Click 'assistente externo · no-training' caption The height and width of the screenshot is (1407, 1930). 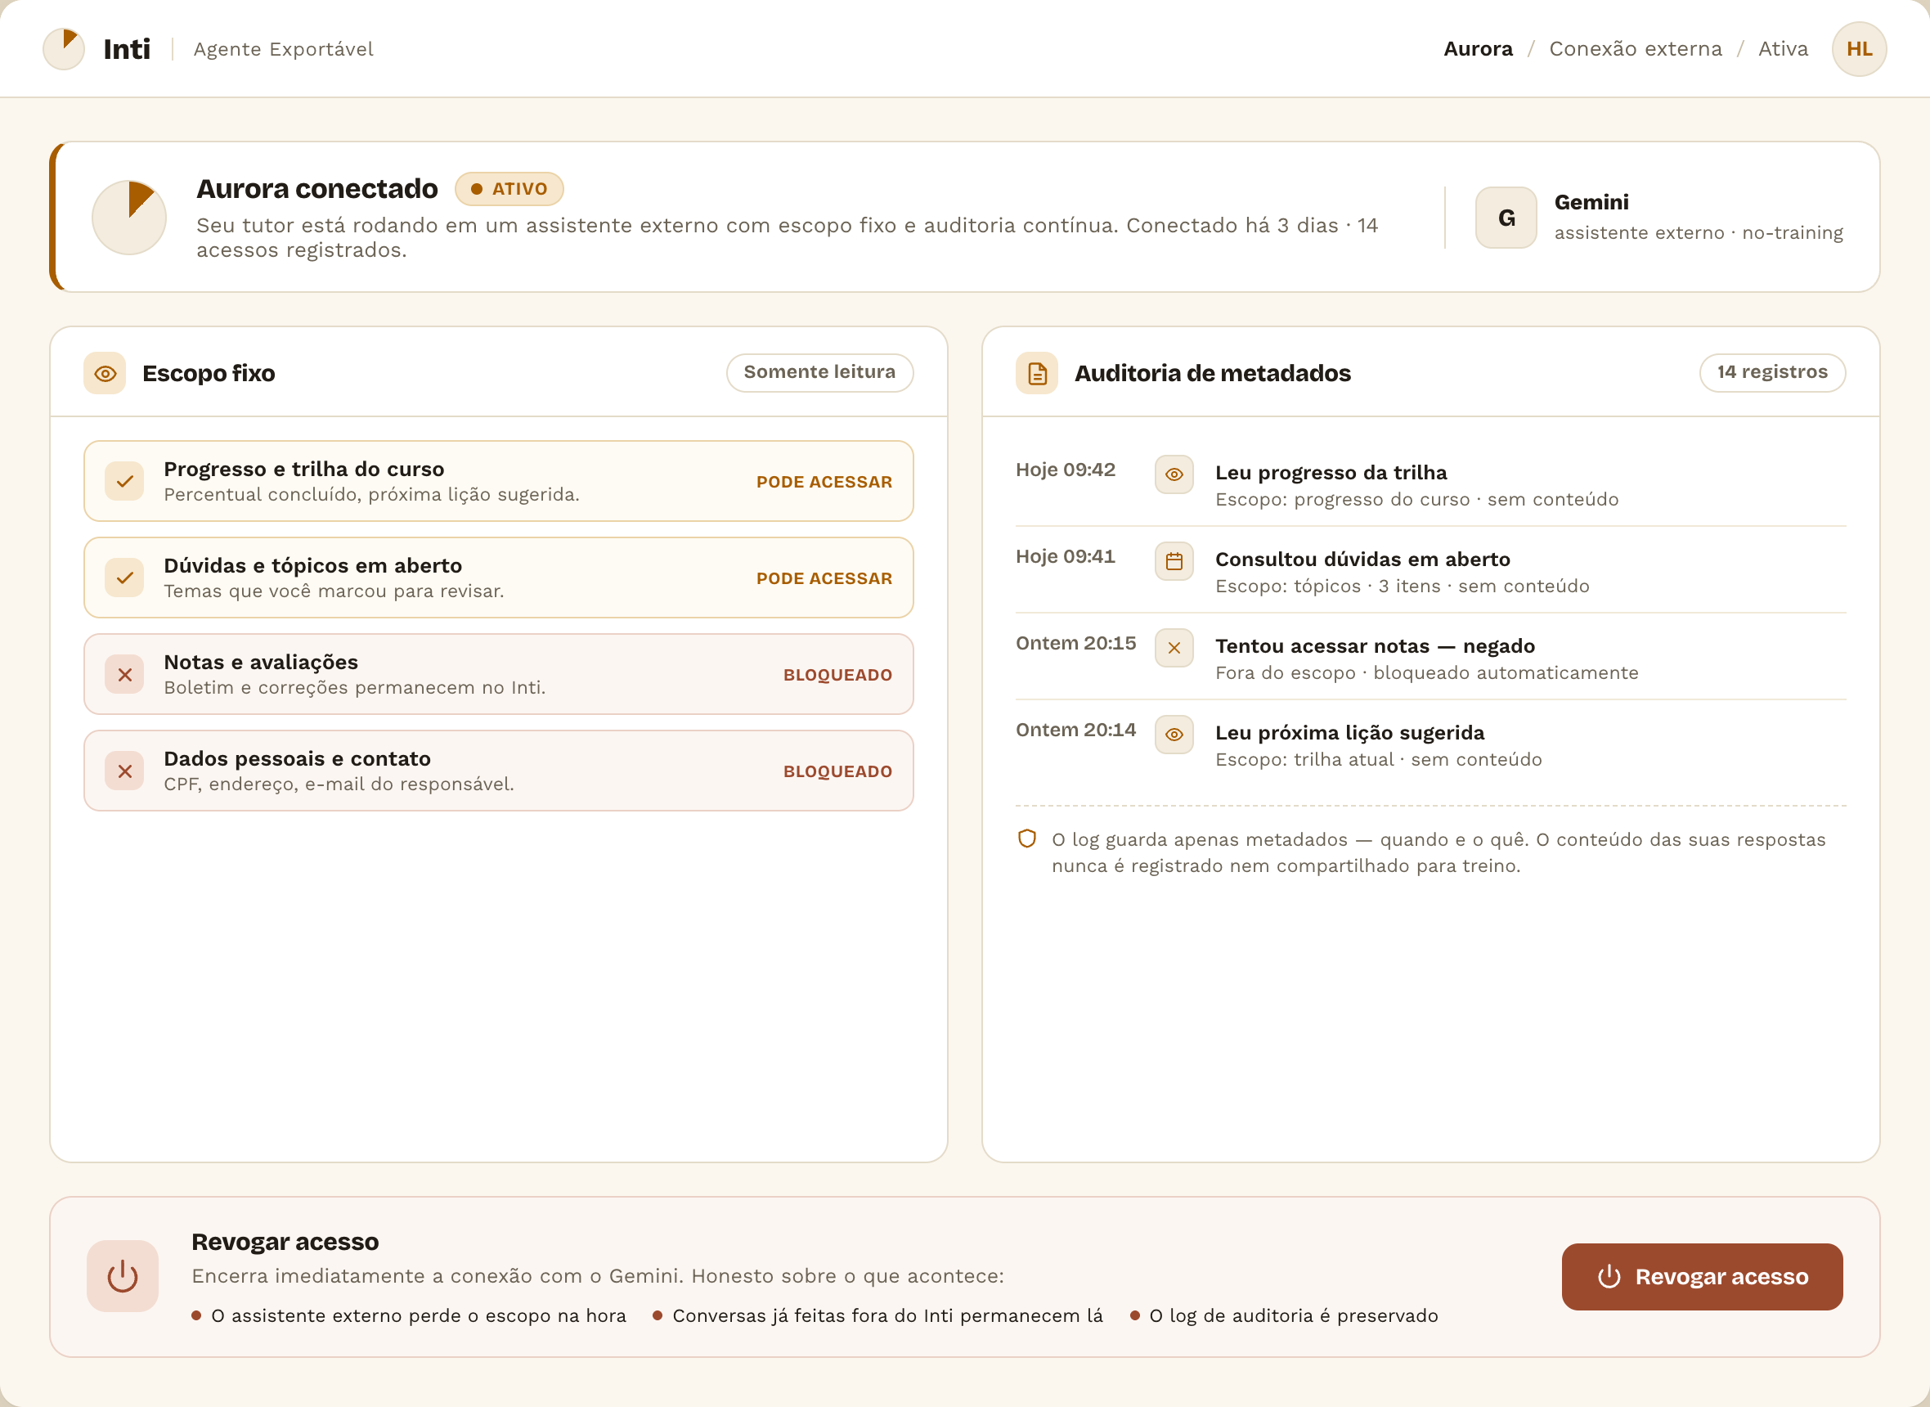[1699, 232]
